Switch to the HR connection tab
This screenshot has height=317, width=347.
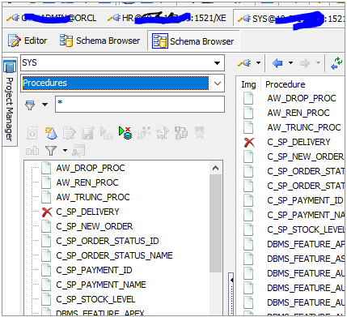tap(167, 19)
